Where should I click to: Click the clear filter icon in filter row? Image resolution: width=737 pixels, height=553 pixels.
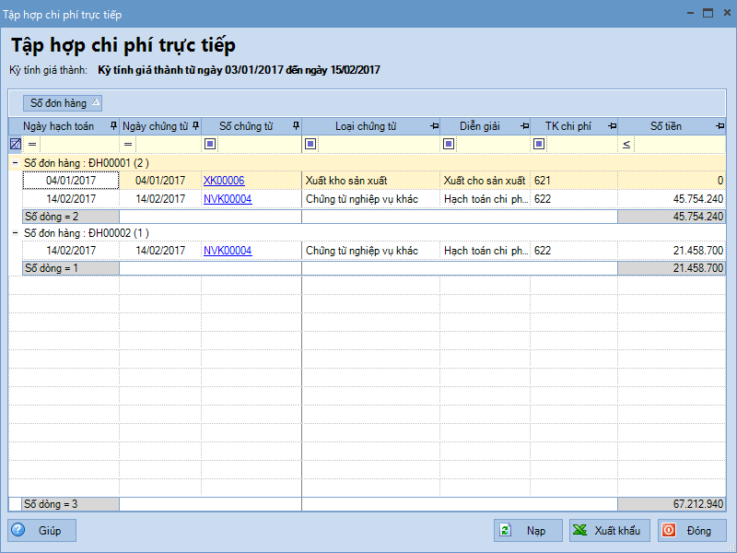pos(15,144)
